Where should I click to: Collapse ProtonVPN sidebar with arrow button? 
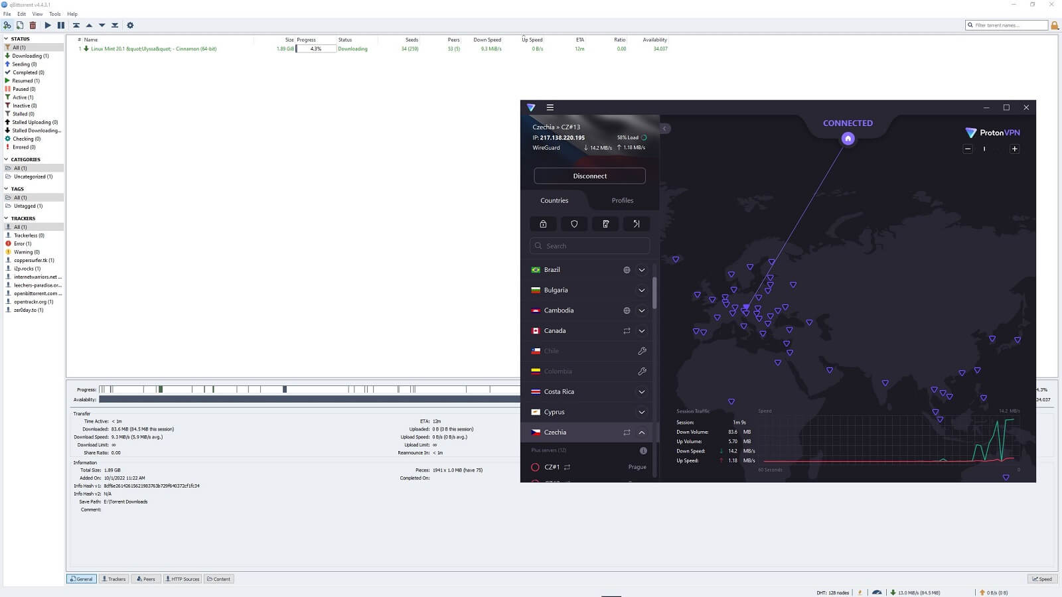[x=664, y=129]
